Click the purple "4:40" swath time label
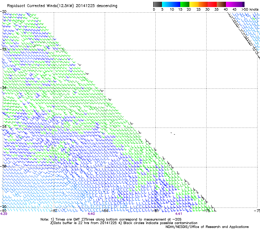 tap(91, 214)
